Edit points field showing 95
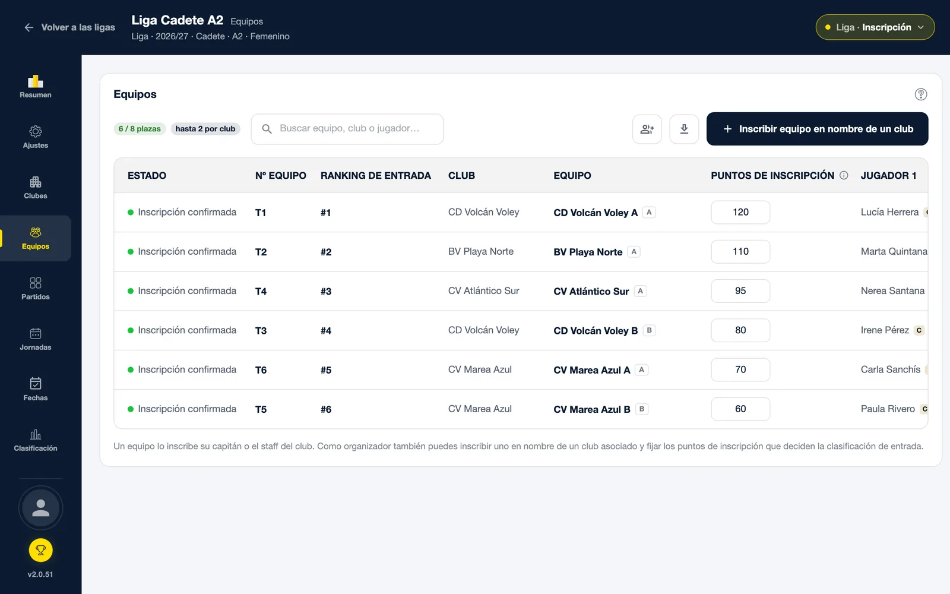This screenshot has height=594, width=950. click(x=740, y=291)
